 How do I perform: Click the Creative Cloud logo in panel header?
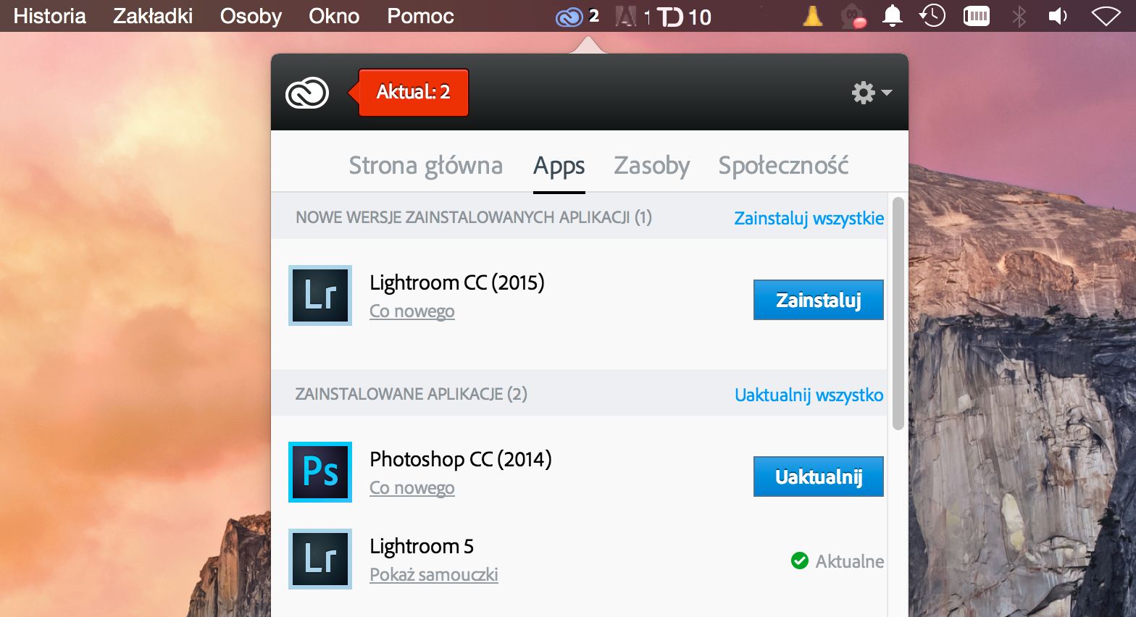pyautogui.click(x=307, y=93)
